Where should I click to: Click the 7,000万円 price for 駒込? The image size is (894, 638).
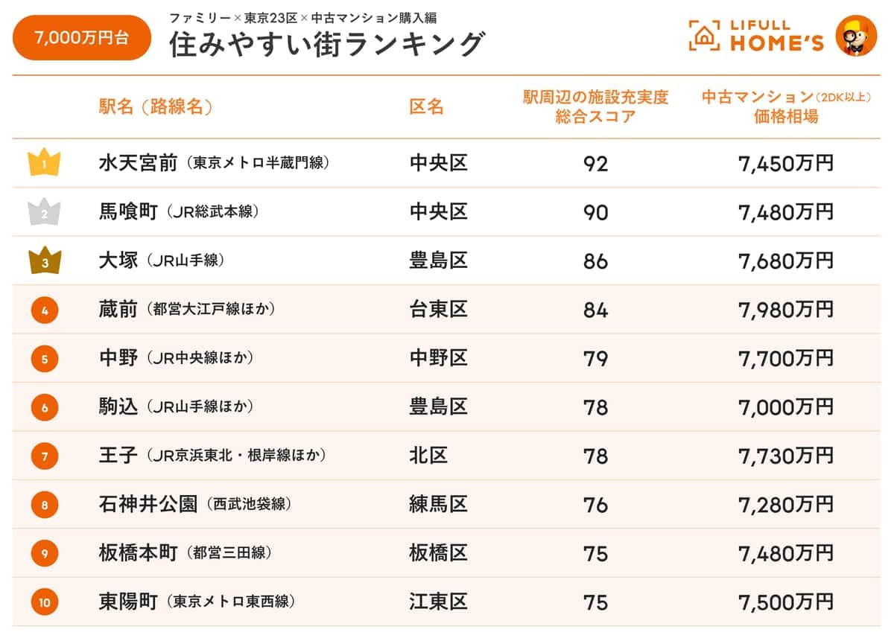(x=786, y=407)
